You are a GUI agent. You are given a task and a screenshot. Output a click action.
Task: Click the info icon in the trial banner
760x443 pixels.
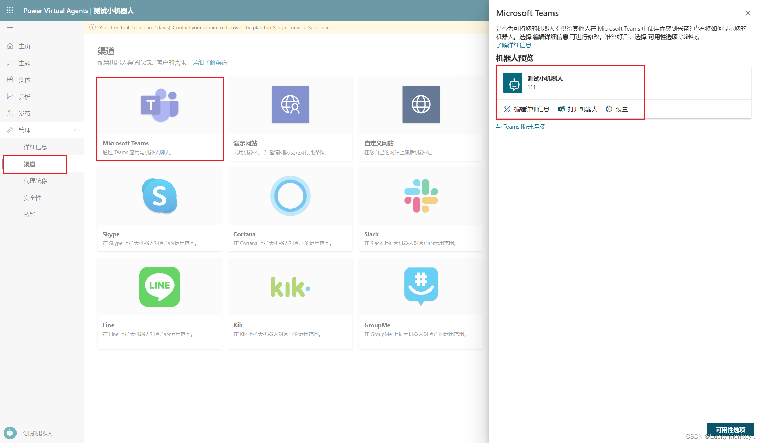92,27
